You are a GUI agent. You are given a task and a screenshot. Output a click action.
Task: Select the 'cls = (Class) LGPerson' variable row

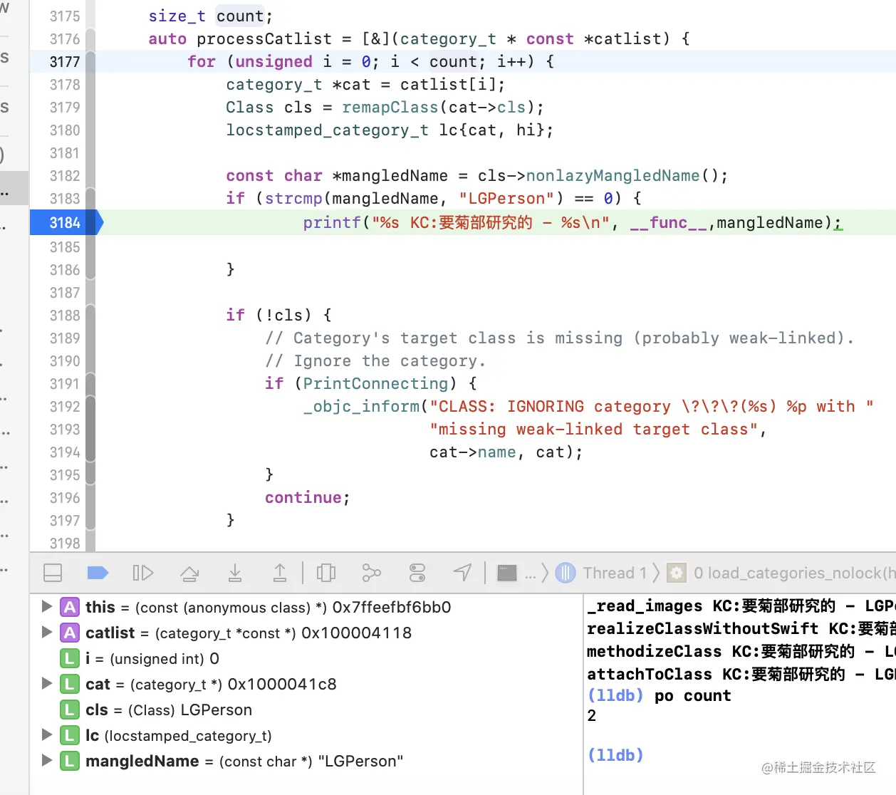[x=306, y=710]
